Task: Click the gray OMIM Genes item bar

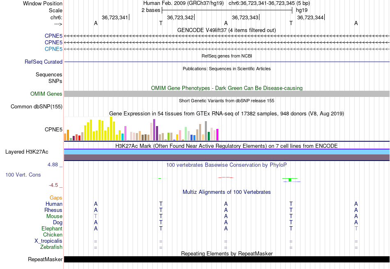Action: pos(227,94)
